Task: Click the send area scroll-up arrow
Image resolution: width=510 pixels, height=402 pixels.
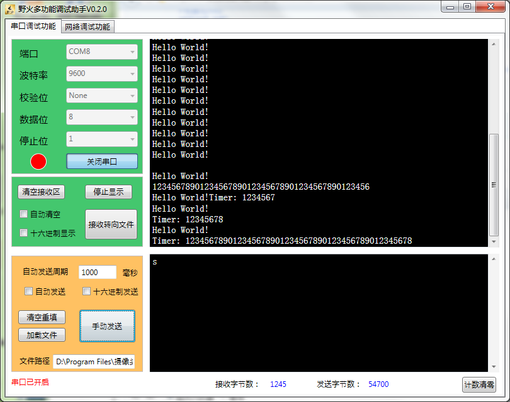Action: tap(494, 259)
